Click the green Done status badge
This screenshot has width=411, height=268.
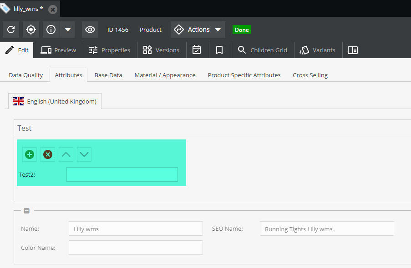242,30
